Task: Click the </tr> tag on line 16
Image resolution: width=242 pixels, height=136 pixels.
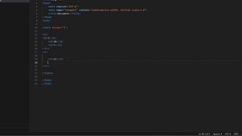Action: [x=46, y=49]
